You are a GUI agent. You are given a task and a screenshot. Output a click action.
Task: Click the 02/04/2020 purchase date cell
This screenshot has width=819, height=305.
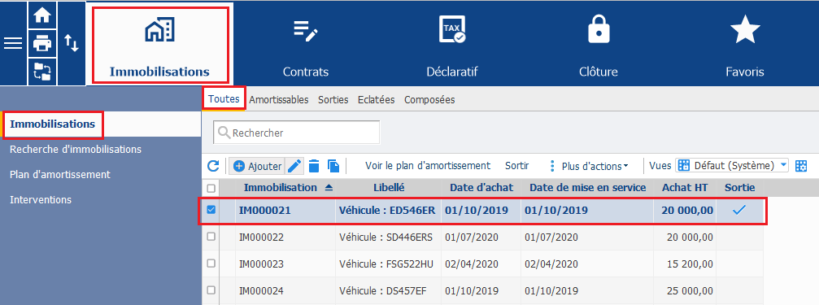(481, 264)
